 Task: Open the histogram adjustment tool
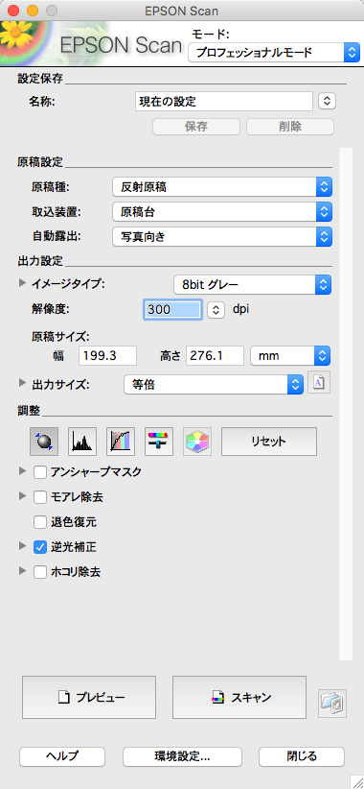(x=82, y=442)
